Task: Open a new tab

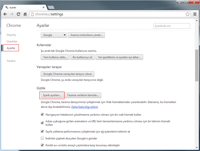Action: pyautogui.click(x=51, y=7)
